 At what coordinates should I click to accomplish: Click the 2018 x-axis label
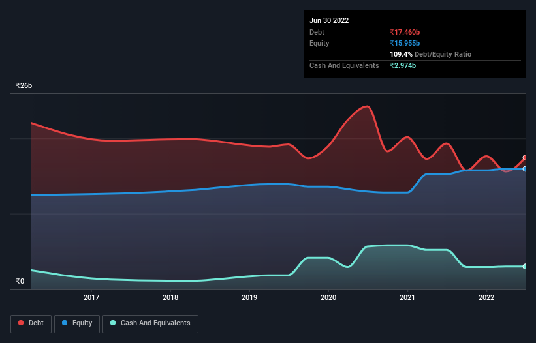(170, 297)
